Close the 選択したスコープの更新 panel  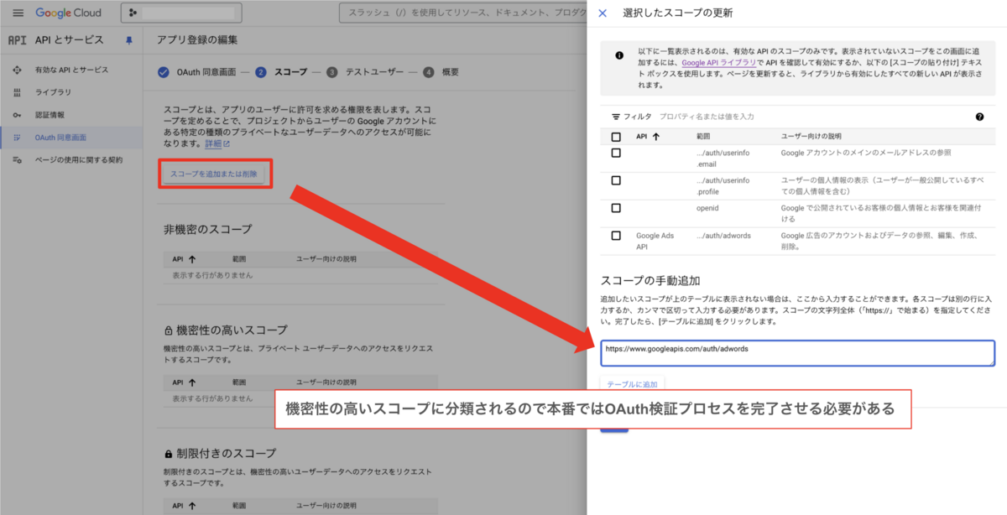pos(603,13)
